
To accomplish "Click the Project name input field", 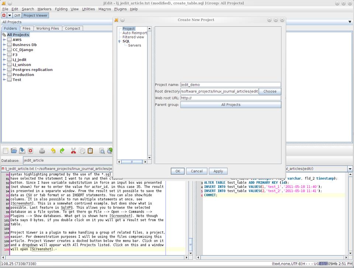I will click(230, 85).
